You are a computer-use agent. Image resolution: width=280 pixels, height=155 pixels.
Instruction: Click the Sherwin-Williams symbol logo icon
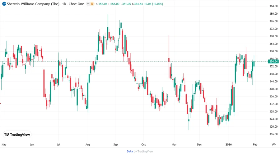[x=4, y=4]
